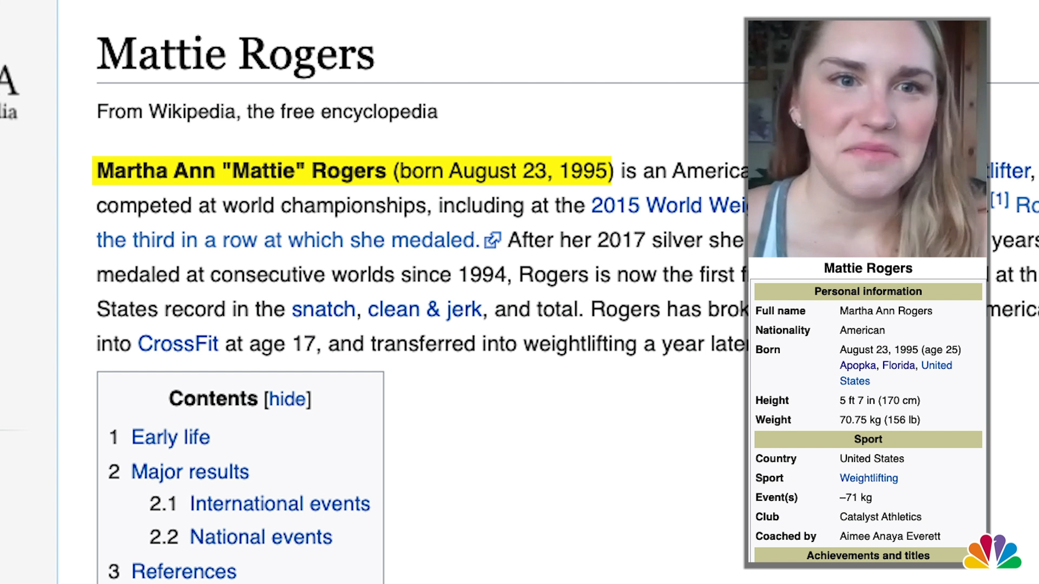Click the external link icon after medaled
This screenshot has width=1039, height=584.
click(x=491, y=240)
